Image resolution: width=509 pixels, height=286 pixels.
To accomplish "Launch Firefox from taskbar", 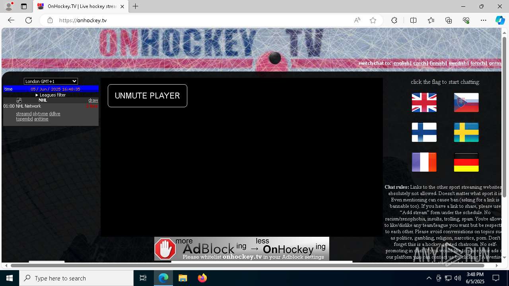I will tap(202, 278).
